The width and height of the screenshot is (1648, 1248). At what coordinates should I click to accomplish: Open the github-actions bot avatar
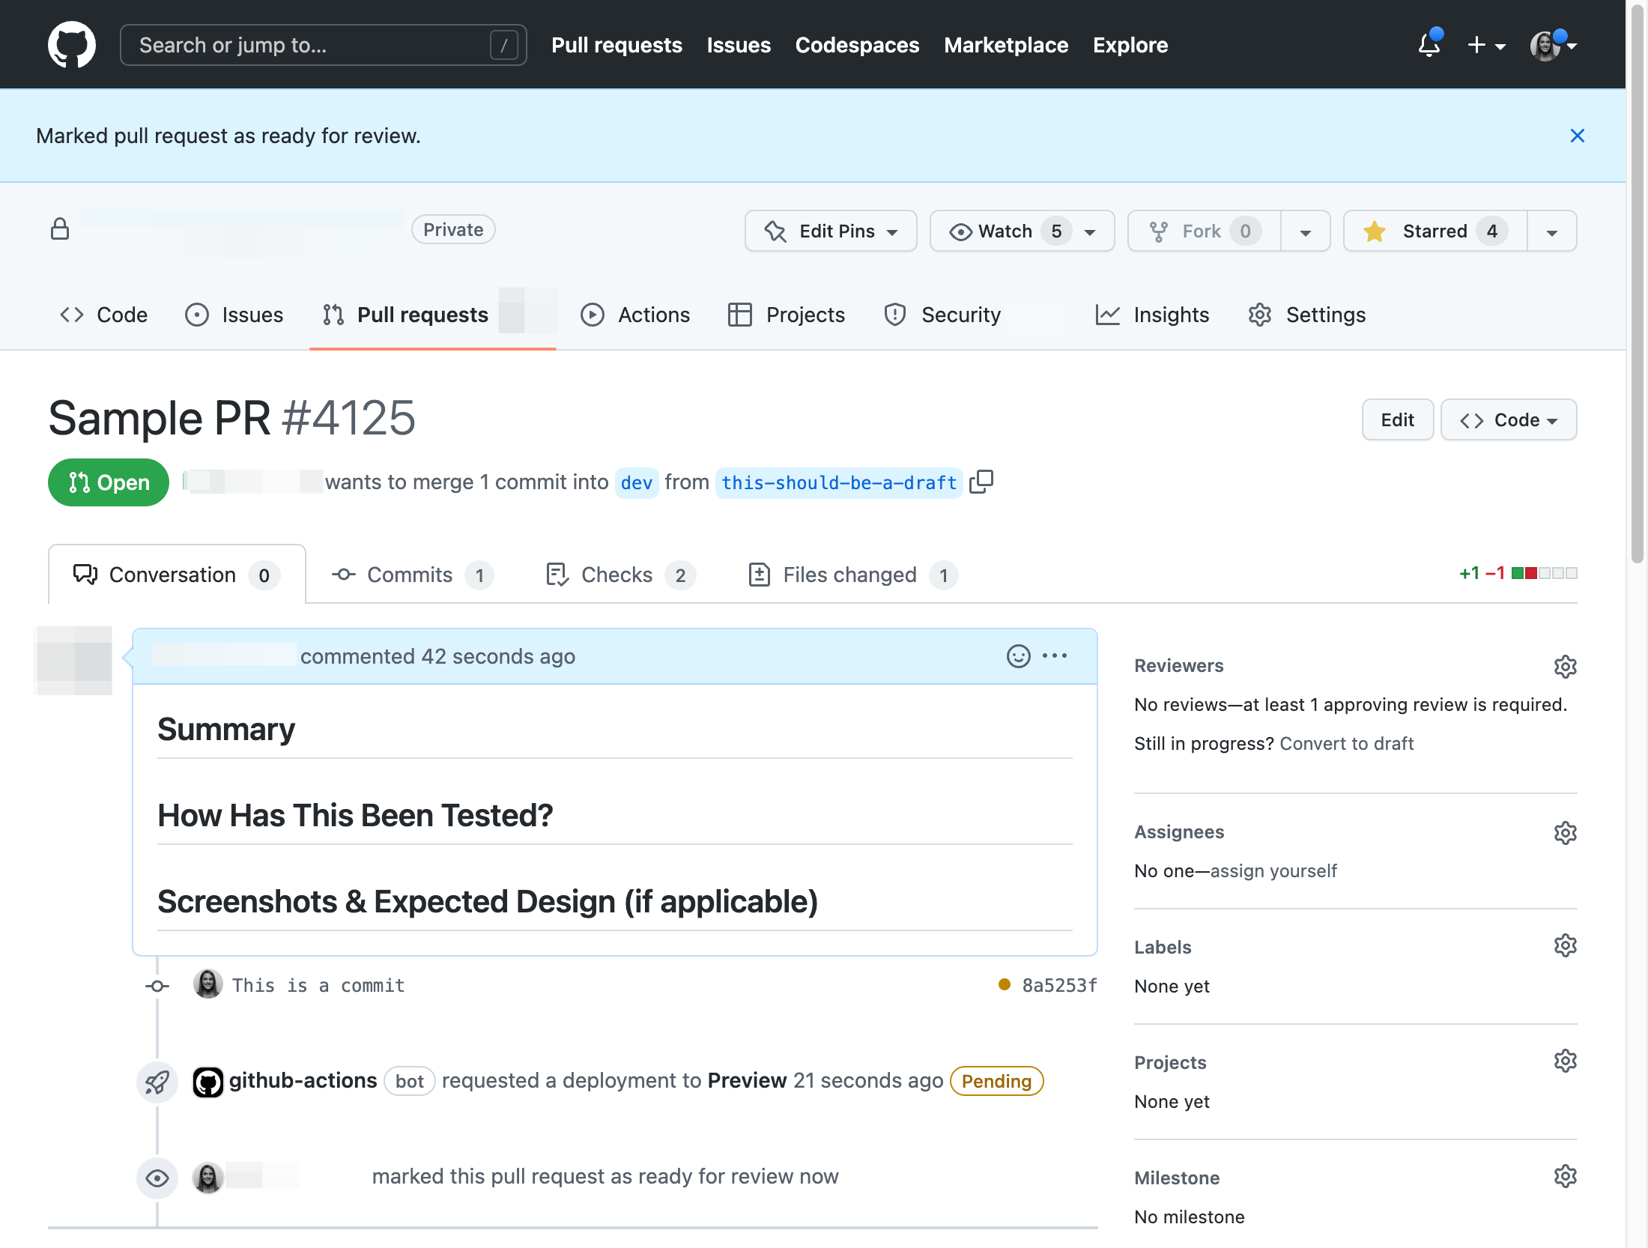(208, 1082)
